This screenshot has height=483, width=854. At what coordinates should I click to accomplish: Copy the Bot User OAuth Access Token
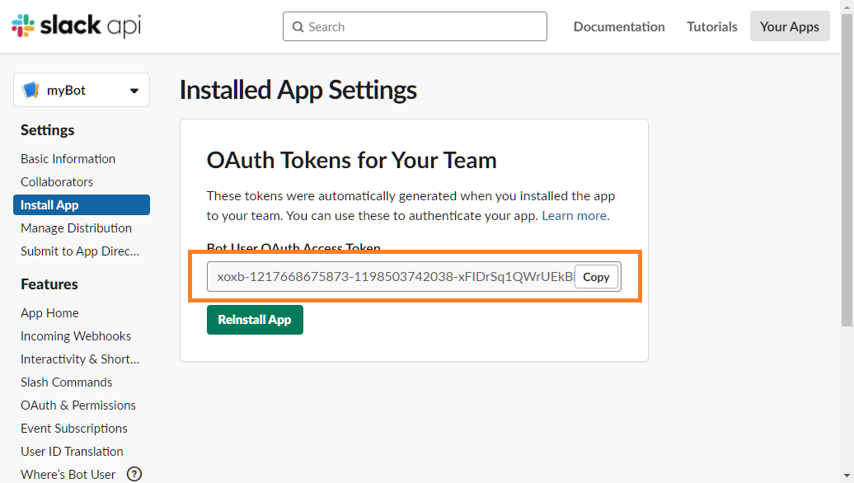pos(596,277)
